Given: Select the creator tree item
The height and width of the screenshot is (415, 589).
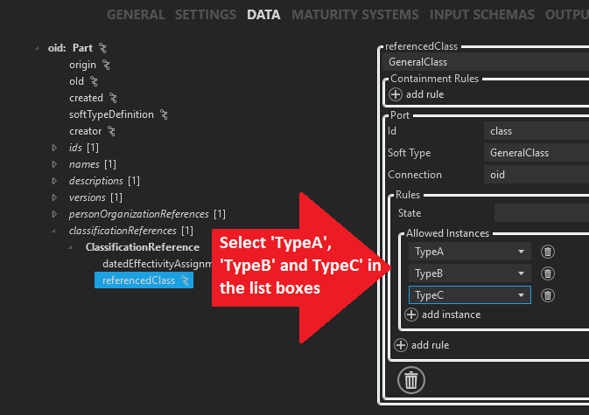Looking at the screenshot, I should click(85, 131).
